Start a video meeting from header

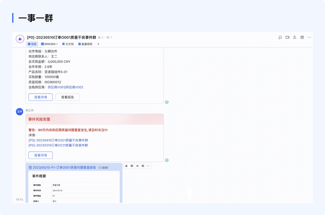pos(287,37)
